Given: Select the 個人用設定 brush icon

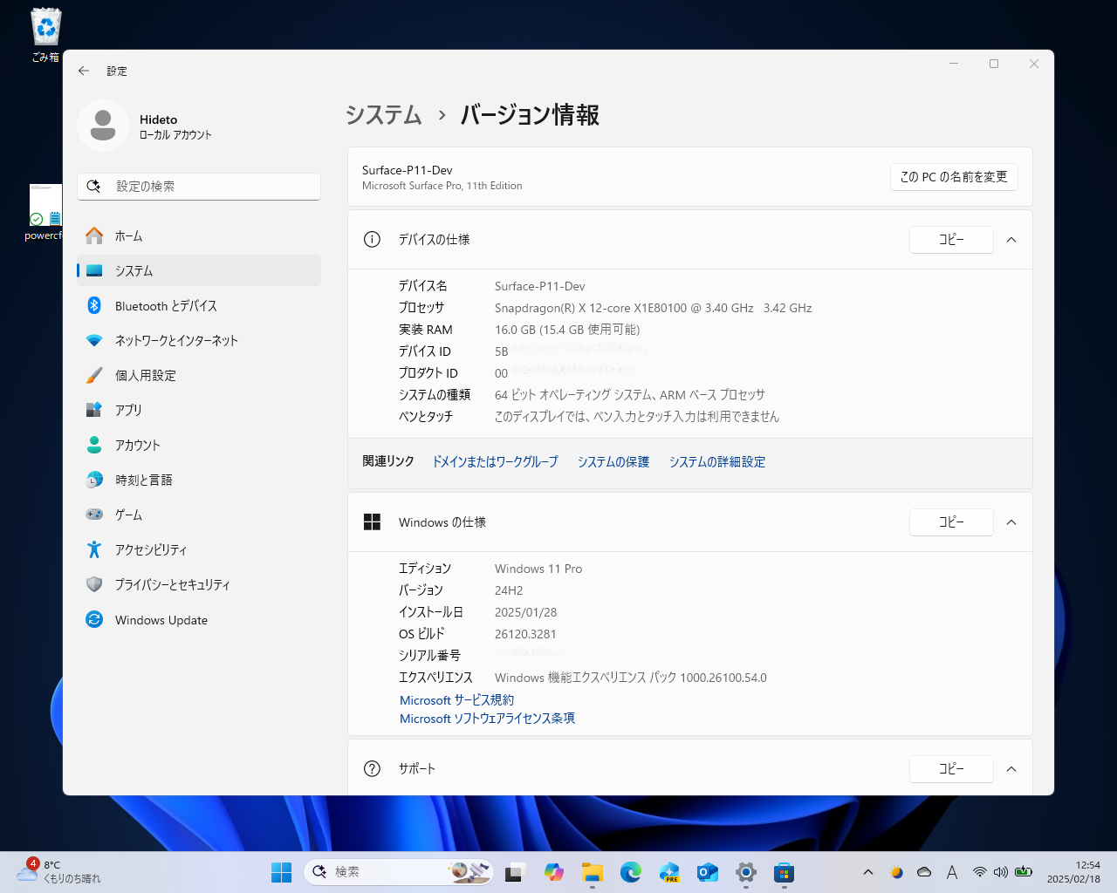Looking at the screenshot, I should tap(94, 375).
